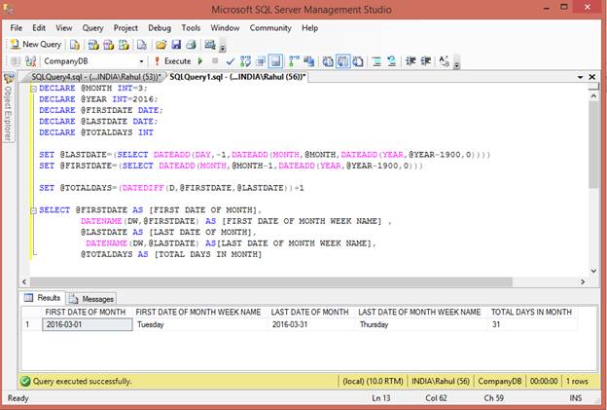The image size is (607, 410).
Task: Switch output to Results to Grid
Action: pyautogui.click(x=343, y=61)
